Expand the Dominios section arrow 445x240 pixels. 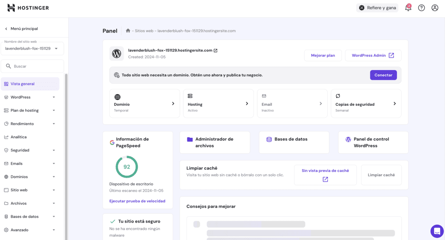pos(53,177)
